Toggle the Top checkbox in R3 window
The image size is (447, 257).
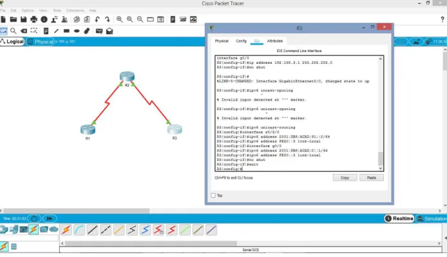click(213, 195)
